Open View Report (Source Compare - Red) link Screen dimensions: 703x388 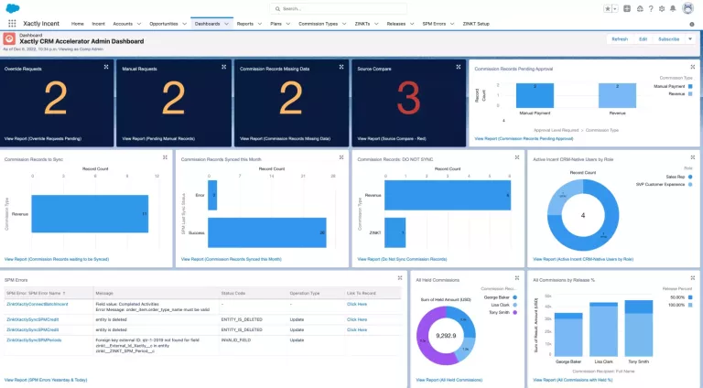pyautogui.click(x=392, y=138)
